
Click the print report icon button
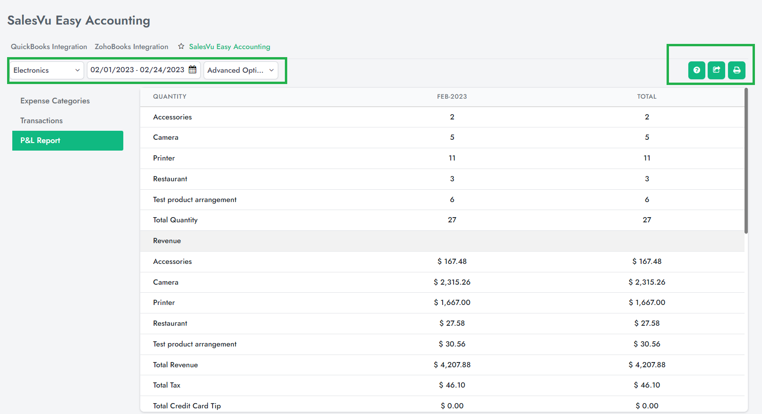(x=736, y=70)
